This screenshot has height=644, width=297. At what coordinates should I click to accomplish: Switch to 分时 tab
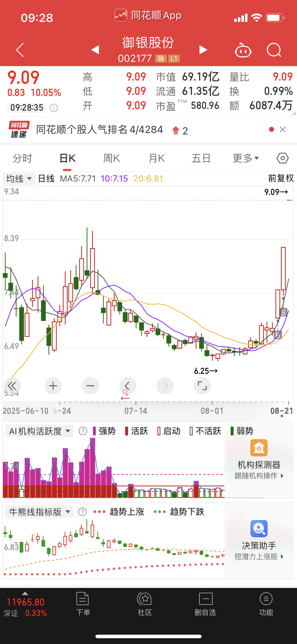22,158
